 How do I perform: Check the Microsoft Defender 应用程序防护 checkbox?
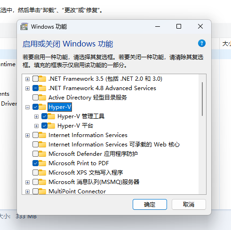(35, 154)
